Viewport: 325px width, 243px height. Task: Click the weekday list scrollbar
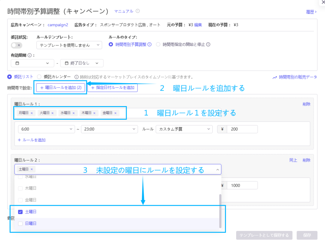pyautogui.click(x=220, y=211)
